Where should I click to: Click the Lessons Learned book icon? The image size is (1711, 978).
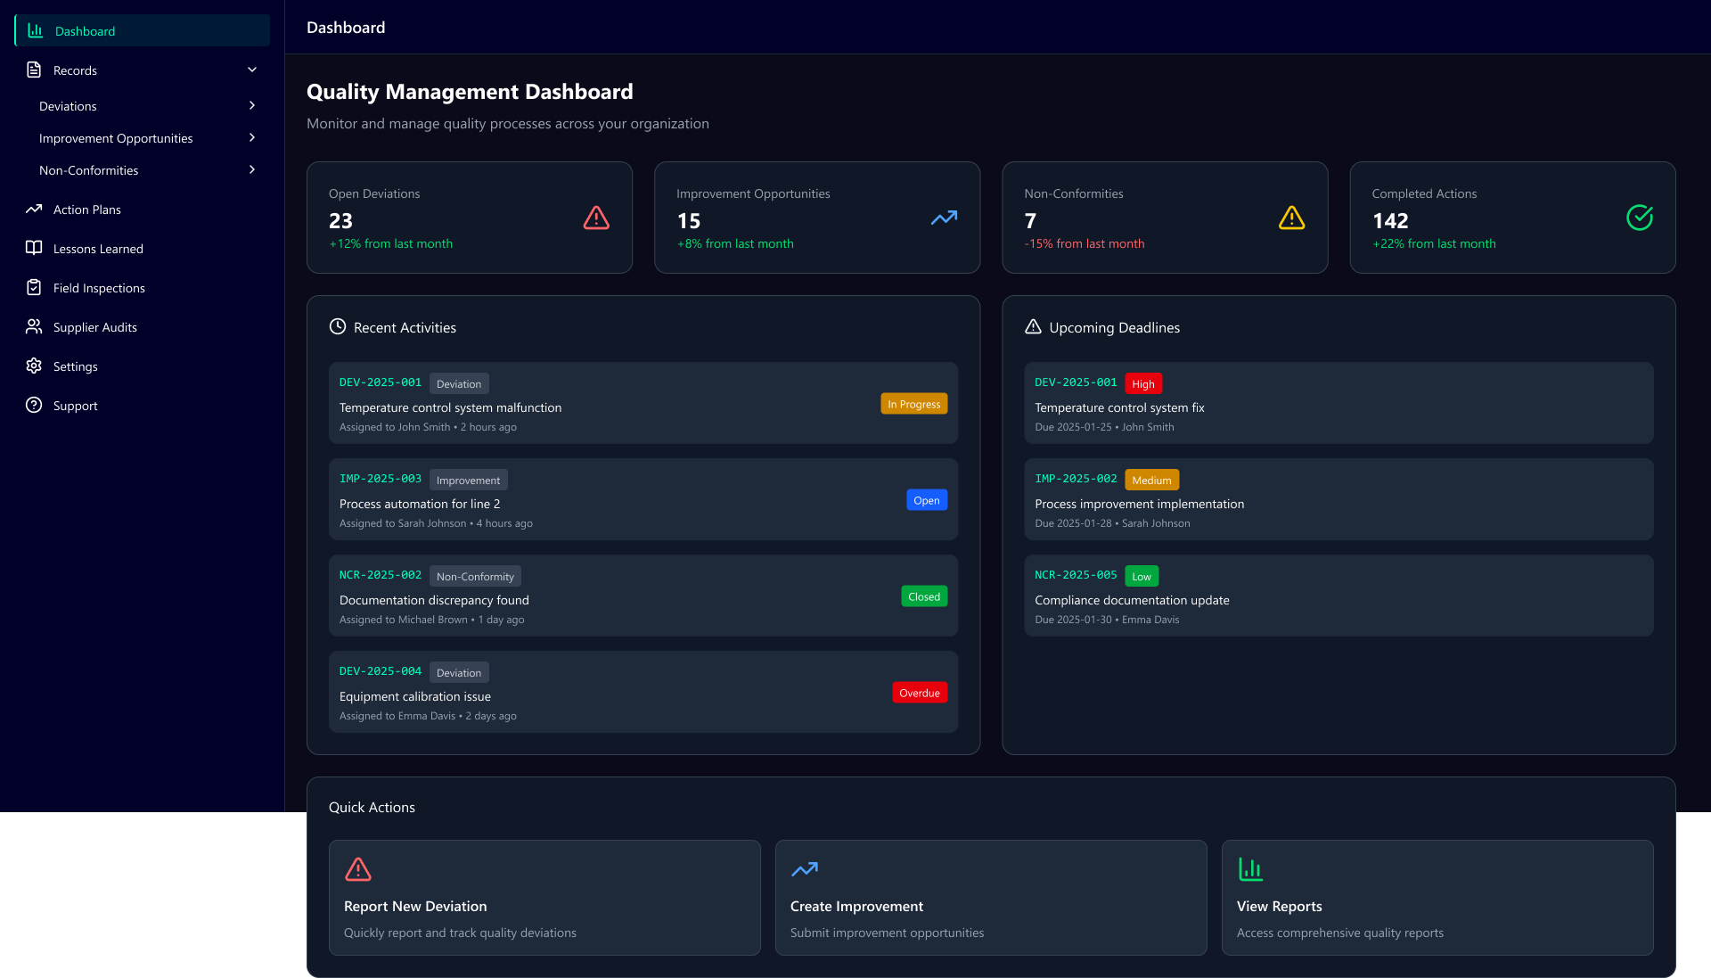pyautogui.click(x=34, y=248)
